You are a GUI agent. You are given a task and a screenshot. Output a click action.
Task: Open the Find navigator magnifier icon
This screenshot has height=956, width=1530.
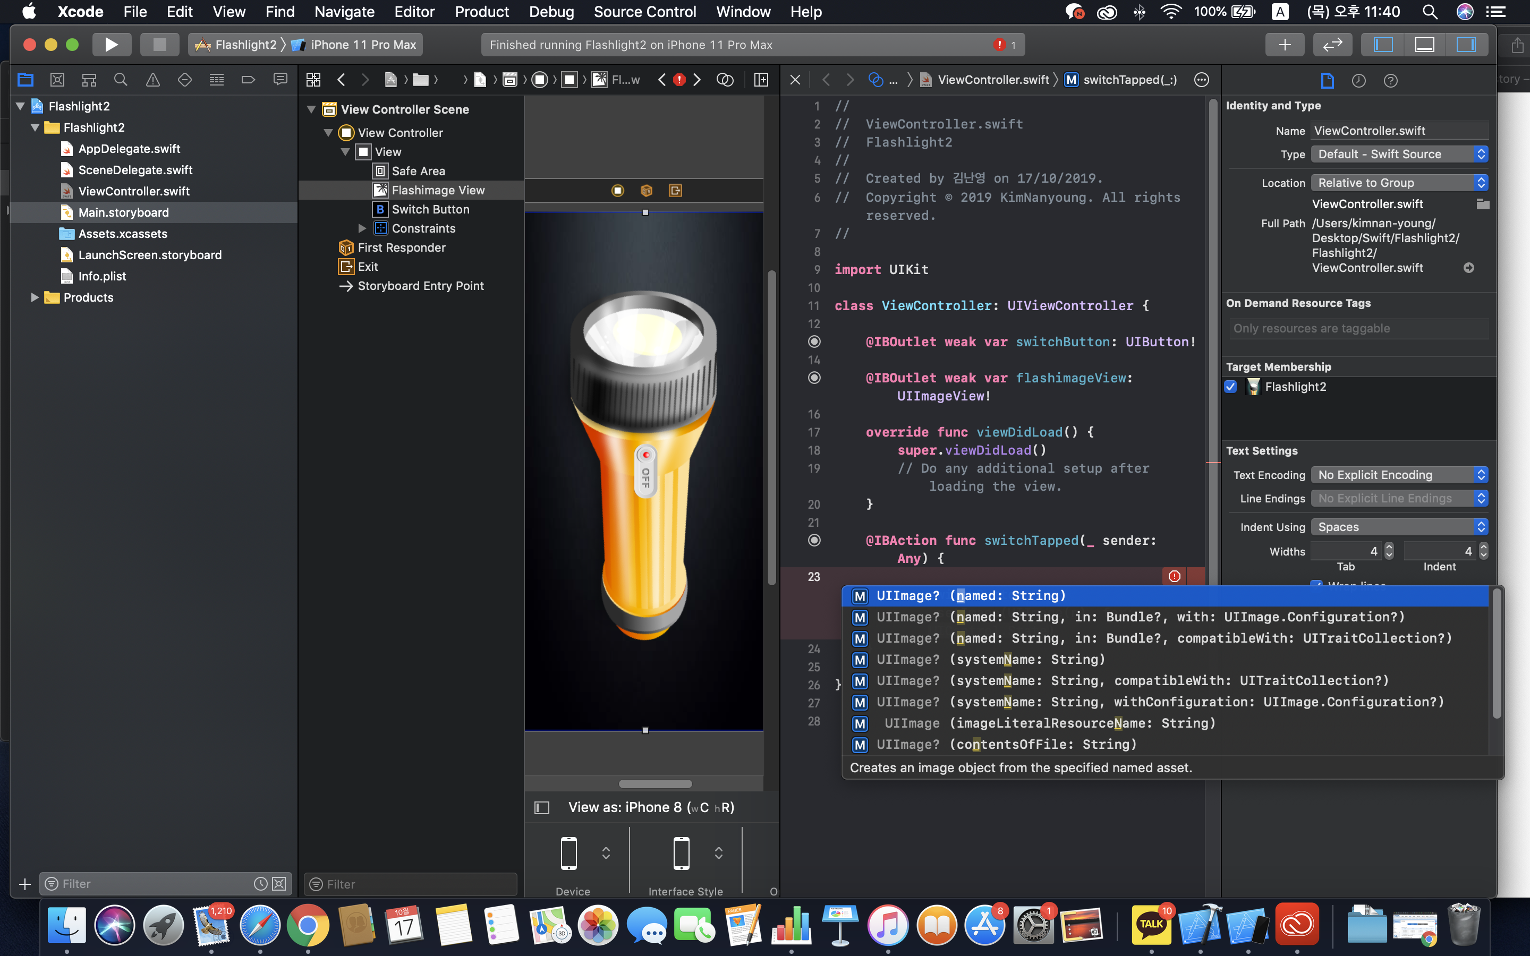120,80
